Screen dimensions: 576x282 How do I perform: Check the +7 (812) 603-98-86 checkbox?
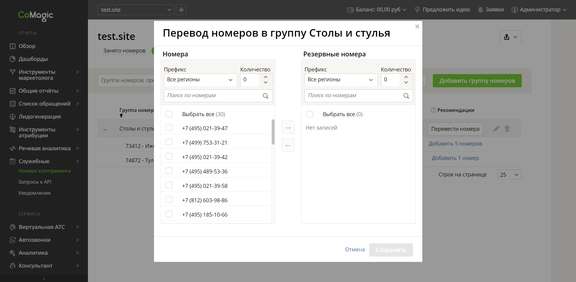(x=169, y=199)
